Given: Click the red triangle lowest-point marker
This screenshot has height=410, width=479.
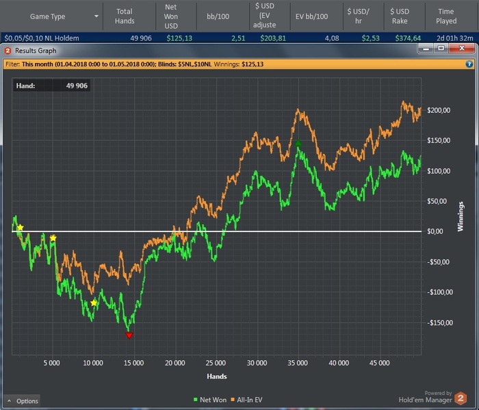Looking at the screenshot, I should [x=129, y=335].
